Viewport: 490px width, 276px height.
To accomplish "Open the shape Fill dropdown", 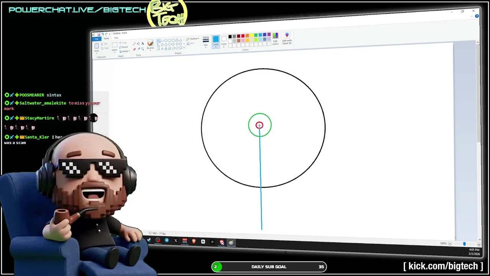I will 190,43.
